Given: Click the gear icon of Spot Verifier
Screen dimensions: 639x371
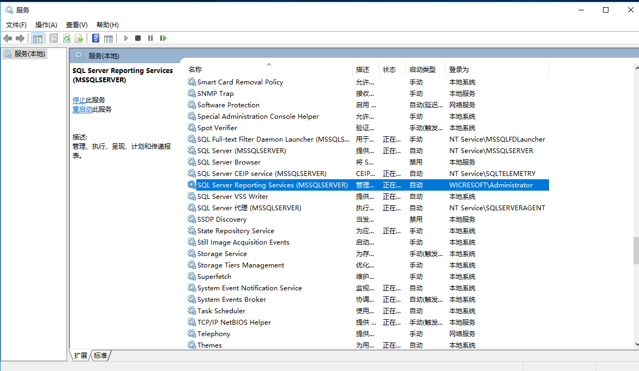Looking at the screenshot, I should tap(191, 127).
